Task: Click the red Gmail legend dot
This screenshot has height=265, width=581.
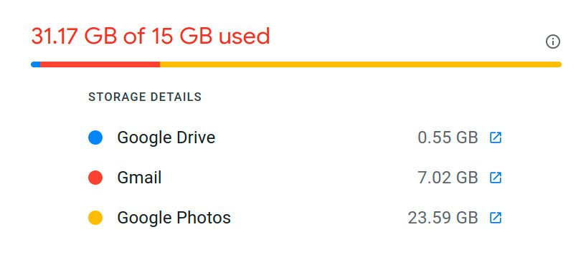Action: (x=95, y=178)
